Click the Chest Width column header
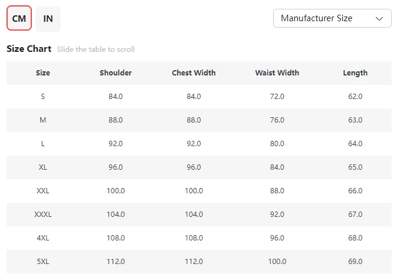This screenshot has height=277, width=397. pos(193,73)
